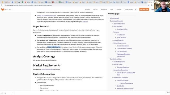Click 'Vice President of IT Infrastructure' text

point(47,40)
